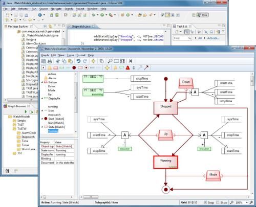
Task: Enable the Show grid checkbox
Action: 218,202
